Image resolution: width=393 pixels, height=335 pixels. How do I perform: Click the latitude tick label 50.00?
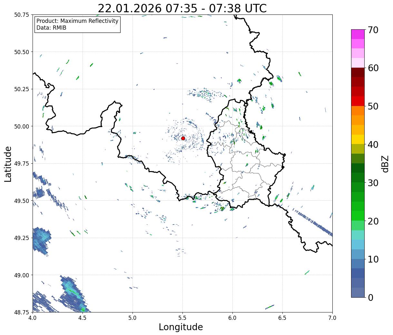21,126
